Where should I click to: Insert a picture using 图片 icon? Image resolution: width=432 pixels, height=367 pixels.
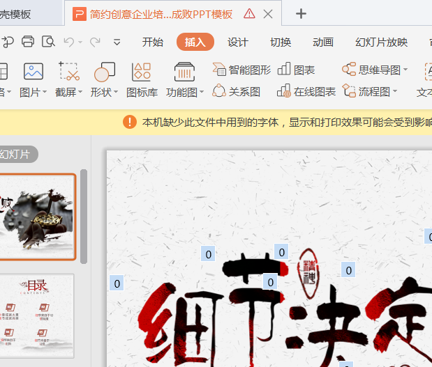(x=33, y=72)
